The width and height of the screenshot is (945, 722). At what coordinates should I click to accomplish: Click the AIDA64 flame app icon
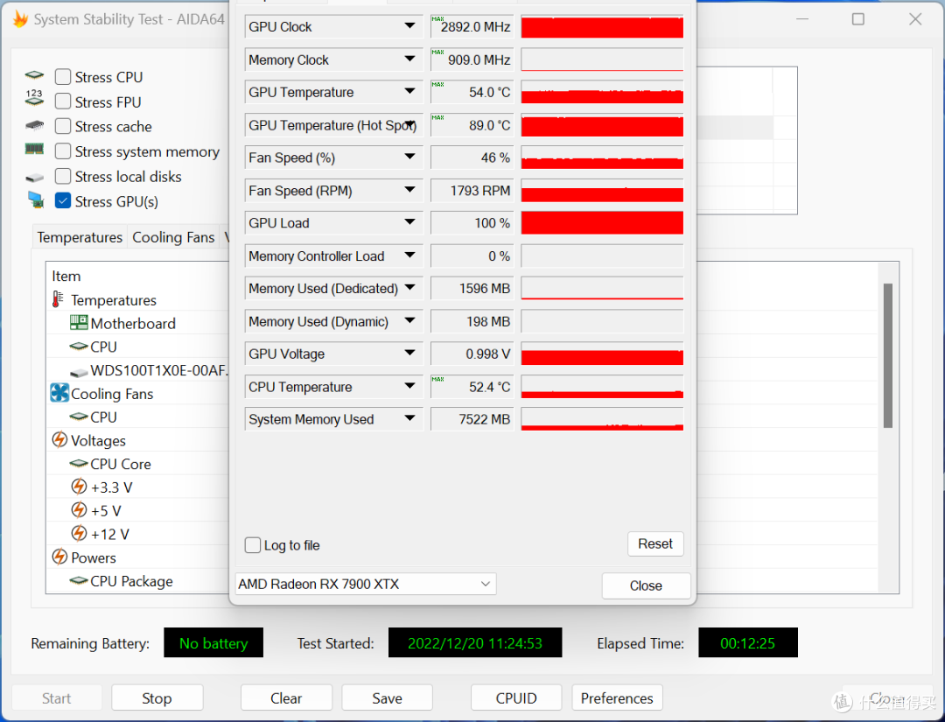pos(19,18)
